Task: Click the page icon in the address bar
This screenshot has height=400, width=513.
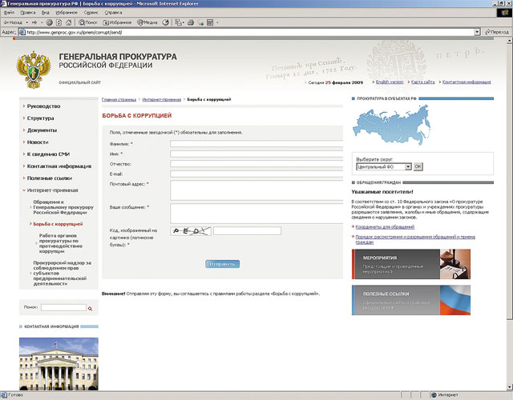Action: click(22, 32)
